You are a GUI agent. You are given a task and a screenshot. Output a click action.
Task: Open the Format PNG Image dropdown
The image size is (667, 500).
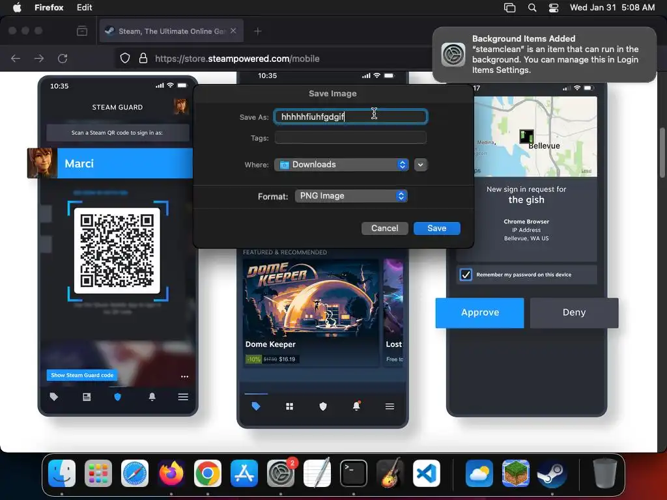(351, 196)
